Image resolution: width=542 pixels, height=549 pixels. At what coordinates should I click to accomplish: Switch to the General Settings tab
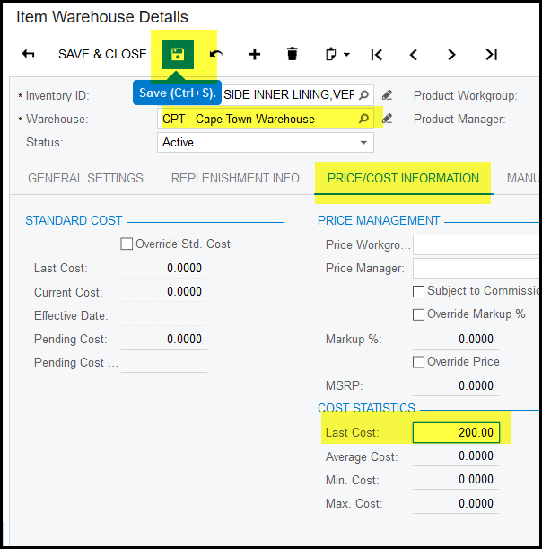click(x=85, y=178)
